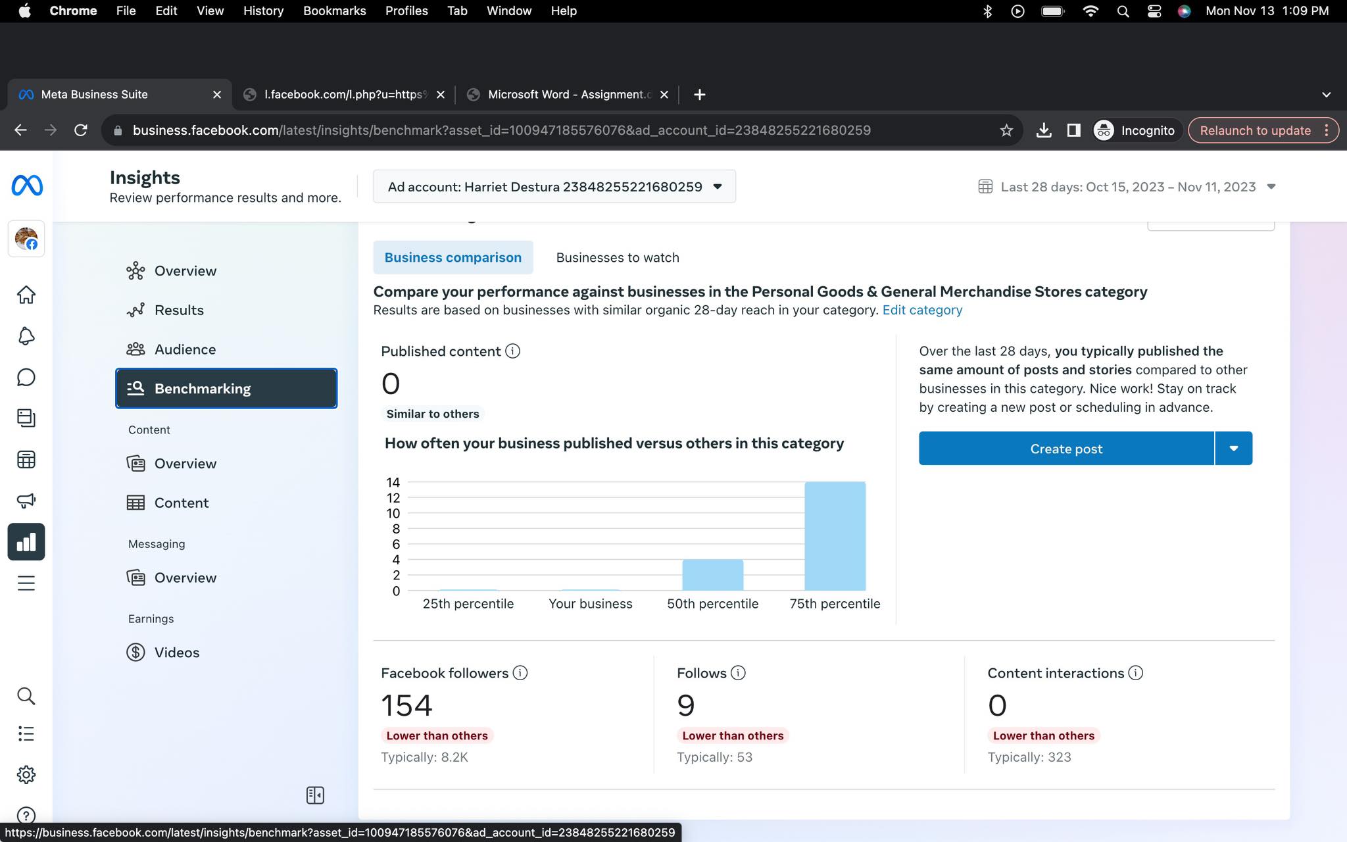
Task: Open the list icon in left rail
Action: [26, 733]
